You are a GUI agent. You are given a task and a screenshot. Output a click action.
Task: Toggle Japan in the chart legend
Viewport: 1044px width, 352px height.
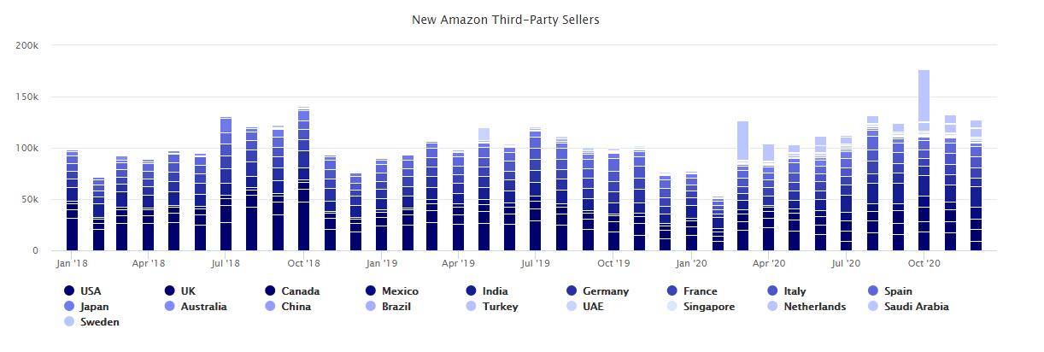point(94,307)
